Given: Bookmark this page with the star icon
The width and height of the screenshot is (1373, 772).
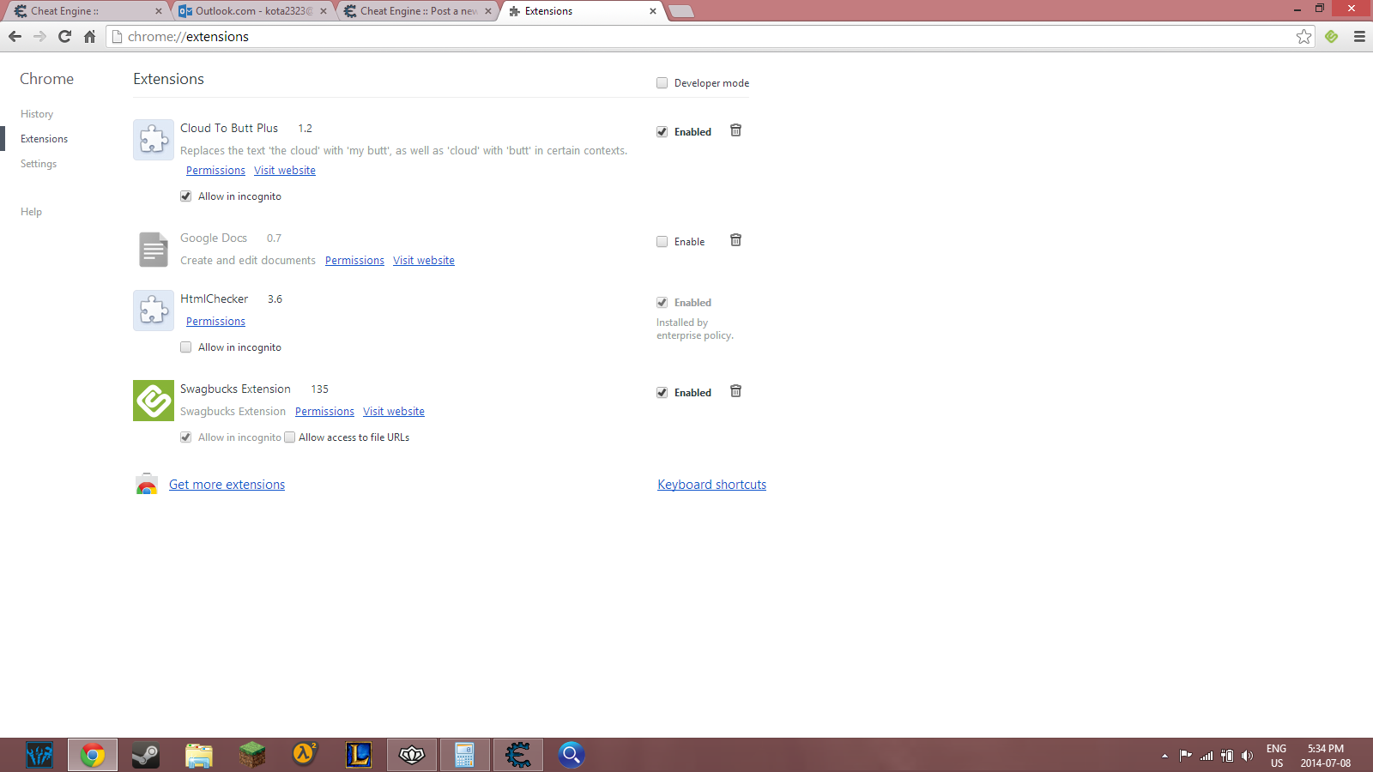Looking at the screenshot, I should click(1304, 37).
